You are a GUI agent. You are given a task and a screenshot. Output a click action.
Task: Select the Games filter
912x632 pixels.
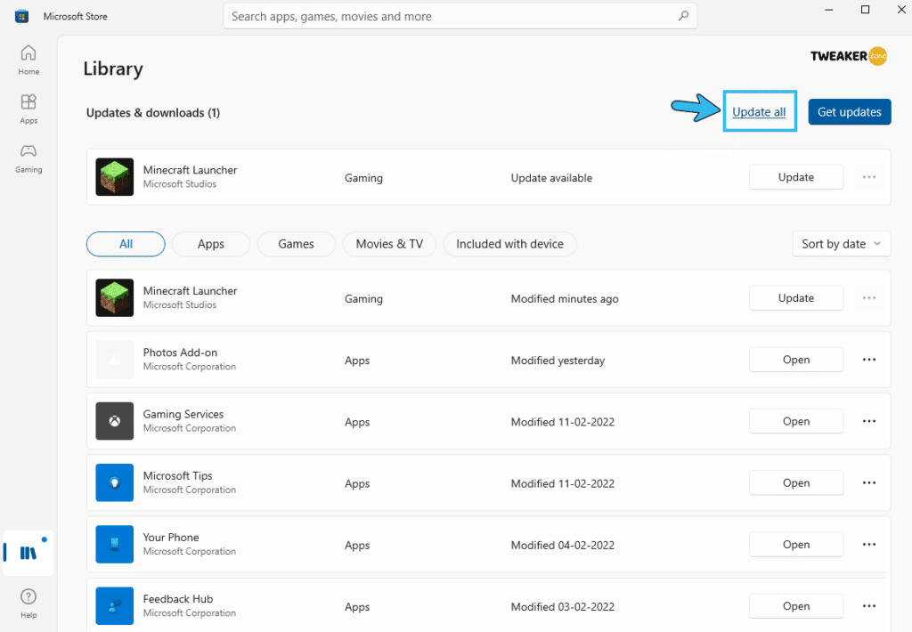pyautogui.click(x=296, y=244)
